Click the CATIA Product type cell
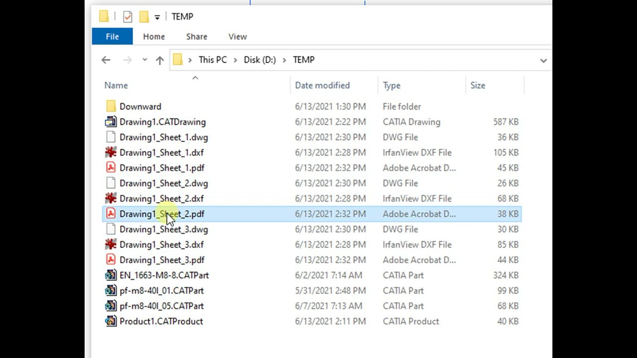The height and width of the screenshot is (358, 637). click(411, 321)
